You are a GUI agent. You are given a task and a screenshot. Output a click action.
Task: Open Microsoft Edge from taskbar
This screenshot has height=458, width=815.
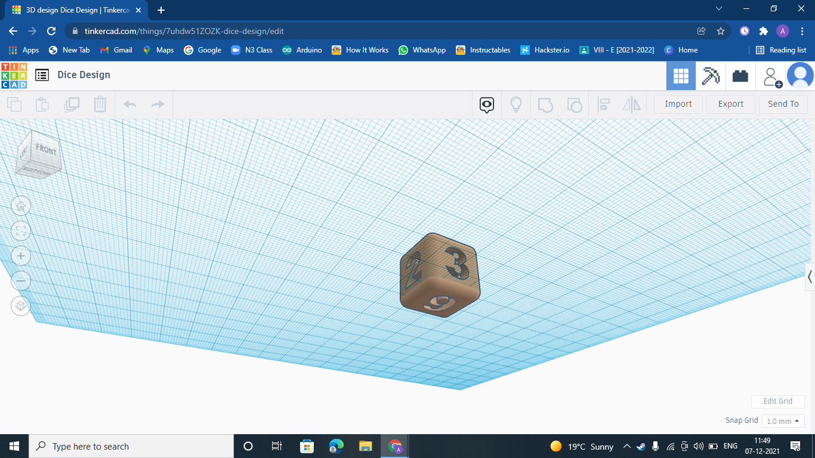[337, 446]
